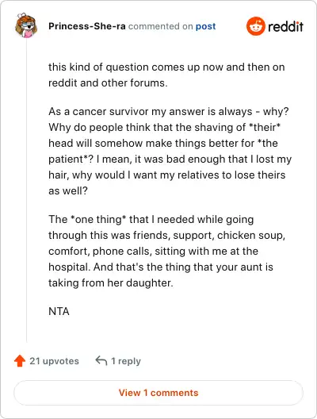
Task: Click the orange upvote arrow icon
Action: tap(20, 361)
